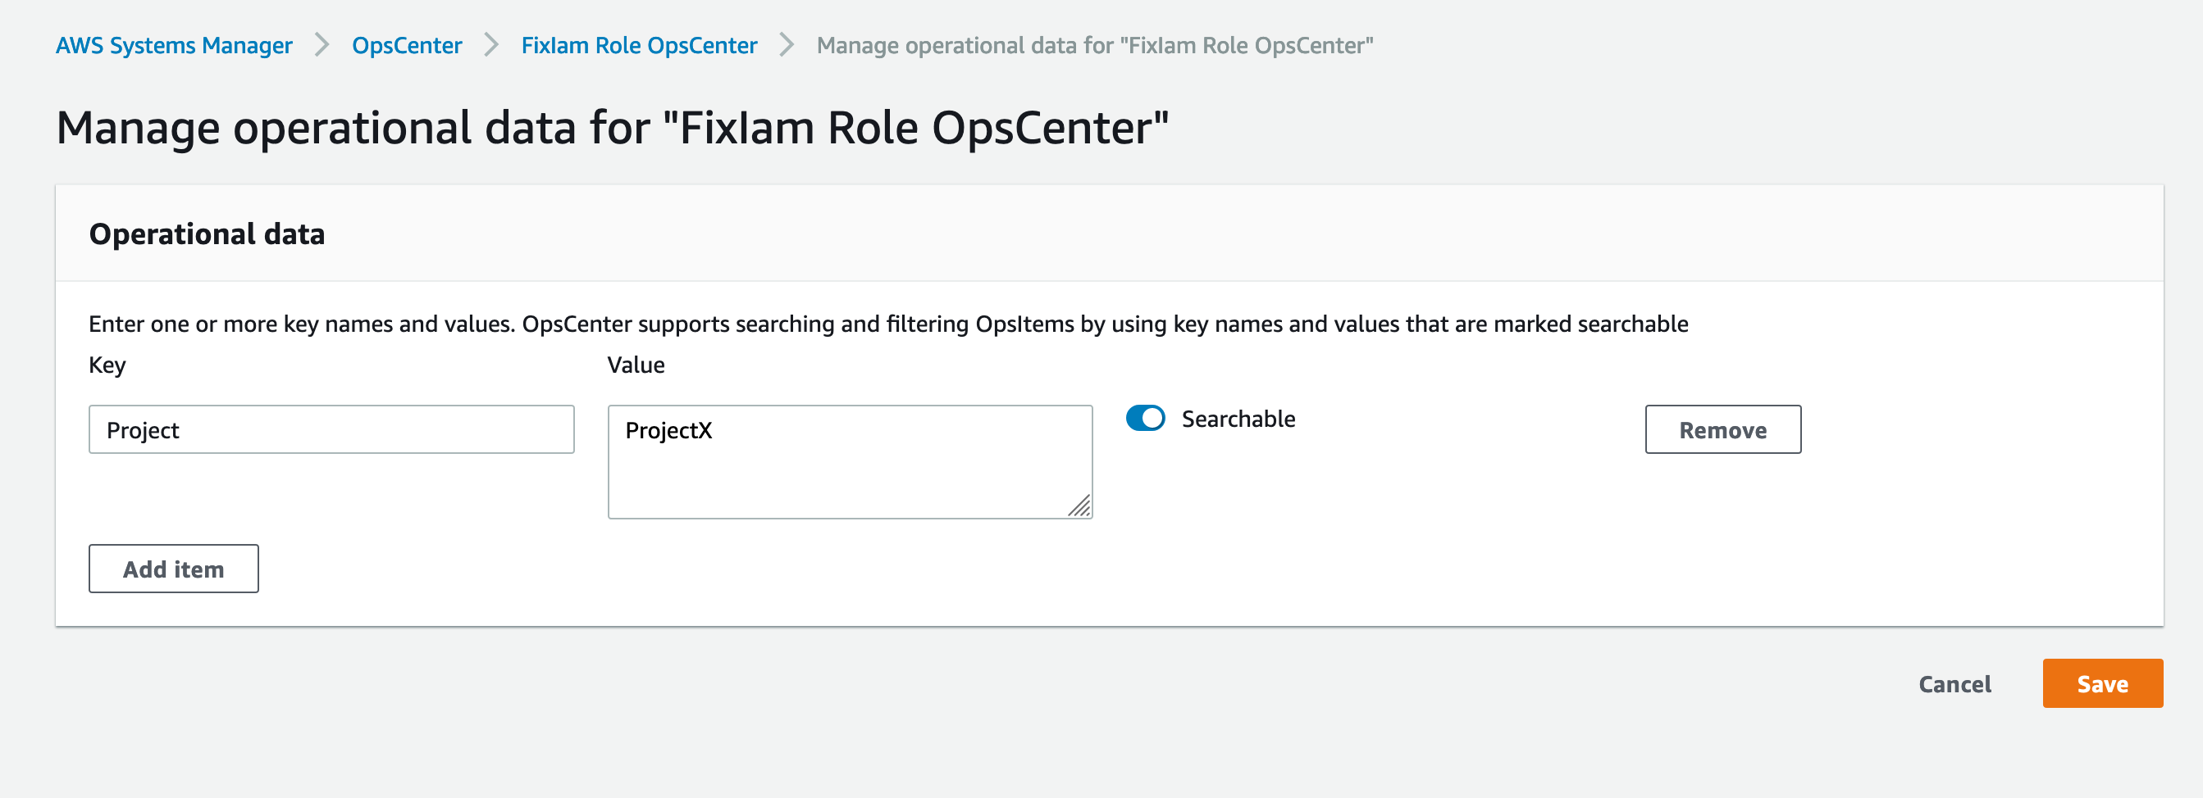Remove the Project key entry
This screenshot has width=2203, height=798.
click(x=1722, y=428)
